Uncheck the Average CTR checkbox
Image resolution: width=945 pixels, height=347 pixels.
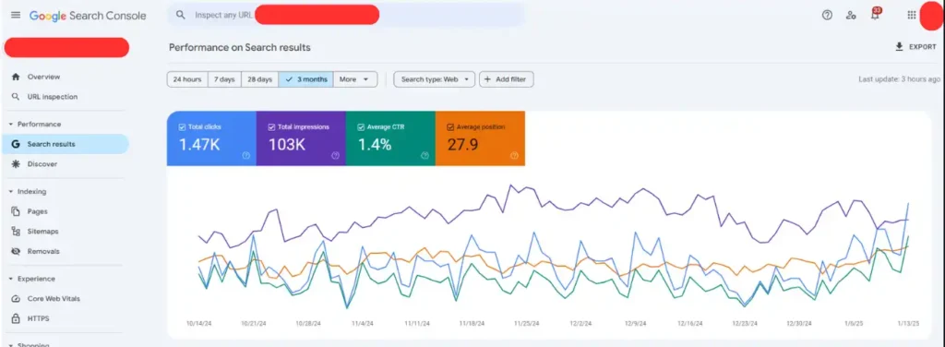coord(361,127)
